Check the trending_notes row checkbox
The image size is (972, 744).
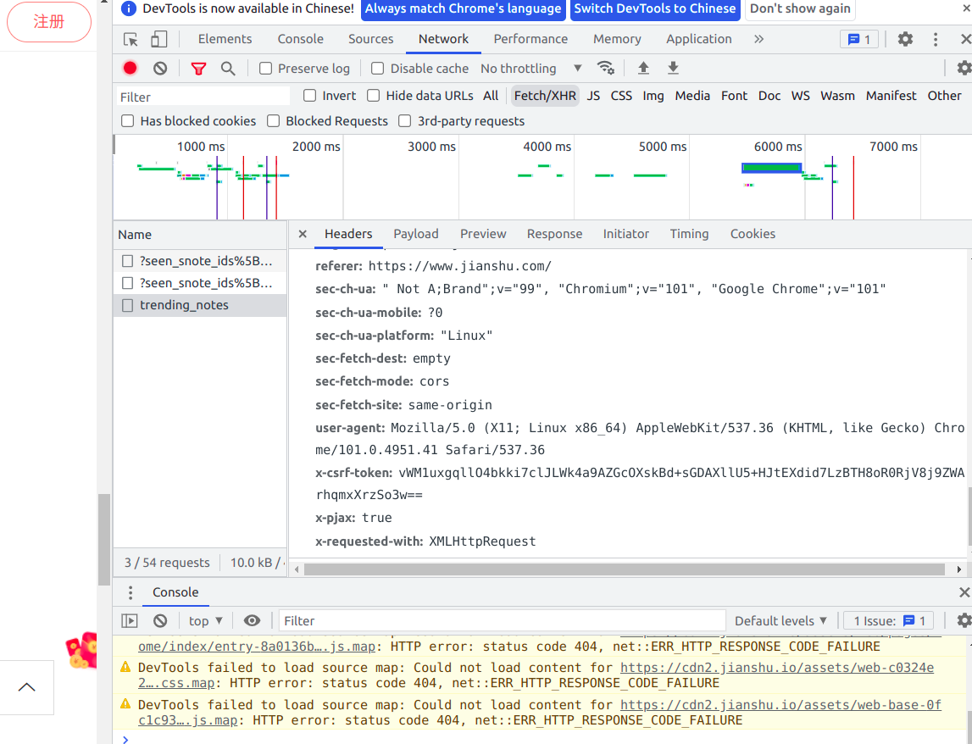point(128,306)
